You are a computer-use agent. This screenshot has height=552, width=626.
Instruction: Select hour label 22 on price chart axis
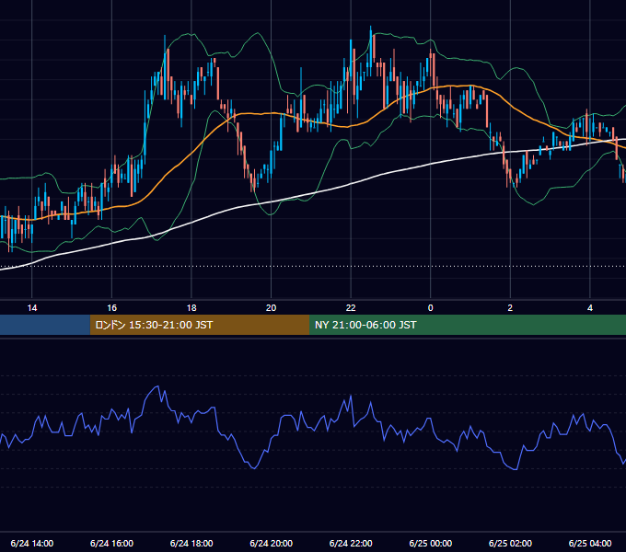pyautogui.click(x=351, y=308)
